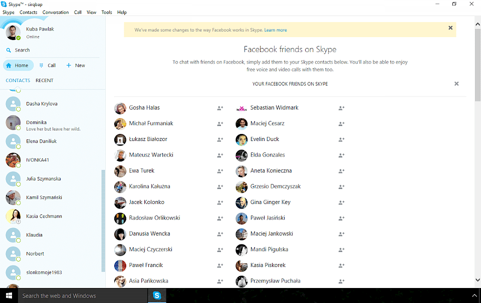Open the Call dial pad
The width and height of the screenshot is (481, 303).
[x=48, y=65]
